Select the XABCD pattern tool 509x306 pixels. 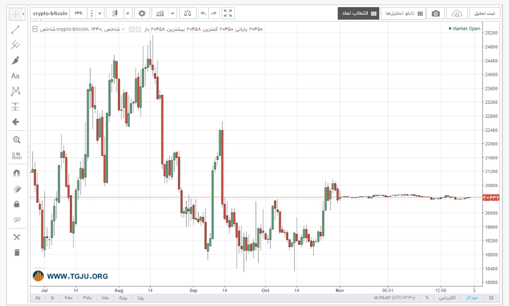click(x=15, y=91)
